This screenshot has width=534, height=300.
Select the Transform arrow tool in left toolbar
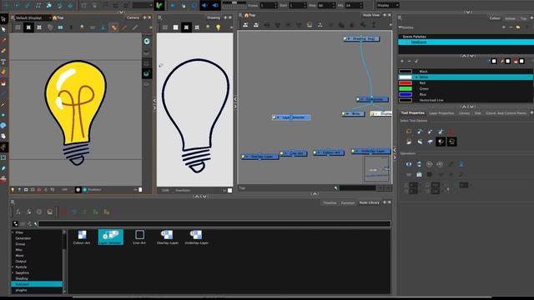tap(3, 18)
